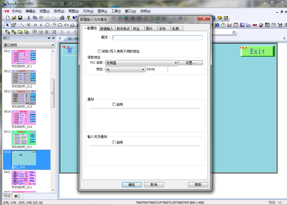
Task: Click the trend display chart icon
Action: coord(230,25)
